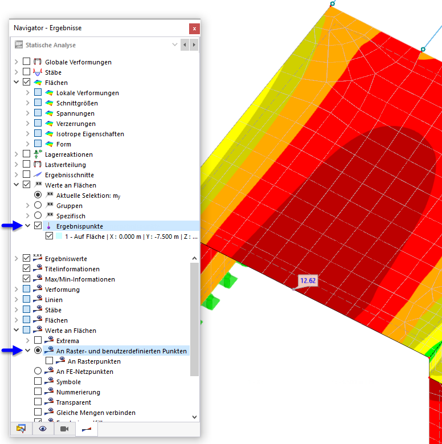Expand the Lagerreaktionen node
This screenshot has width=442, height=444.
(x=17, y=154)
